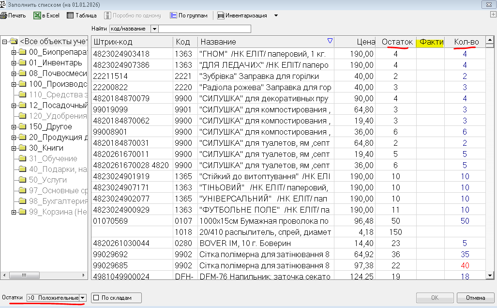Screen dimensions: 497x308
Task: Open the 30_Книги folder
Action: [x=22, y=148]
